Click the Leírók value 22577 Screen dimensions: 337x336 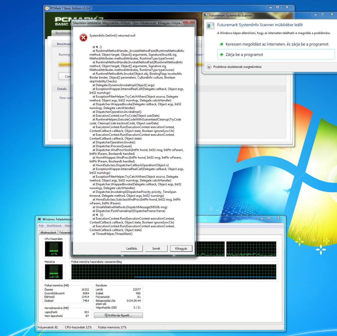pos(137,289)
